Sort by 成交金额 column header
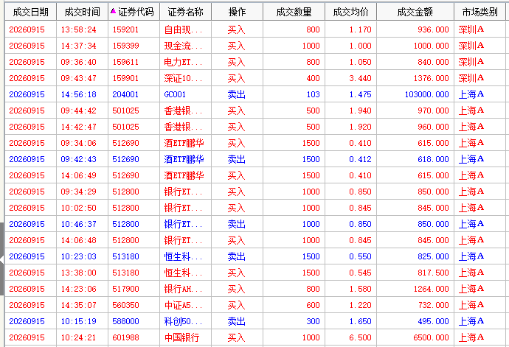Viewport: 509px width, 347px height. (415, 12)
